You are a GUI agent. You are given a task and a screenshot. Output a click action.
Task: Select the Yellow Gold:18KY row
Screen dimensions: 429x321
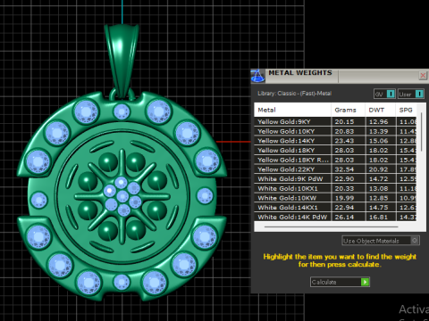(335, 150)
